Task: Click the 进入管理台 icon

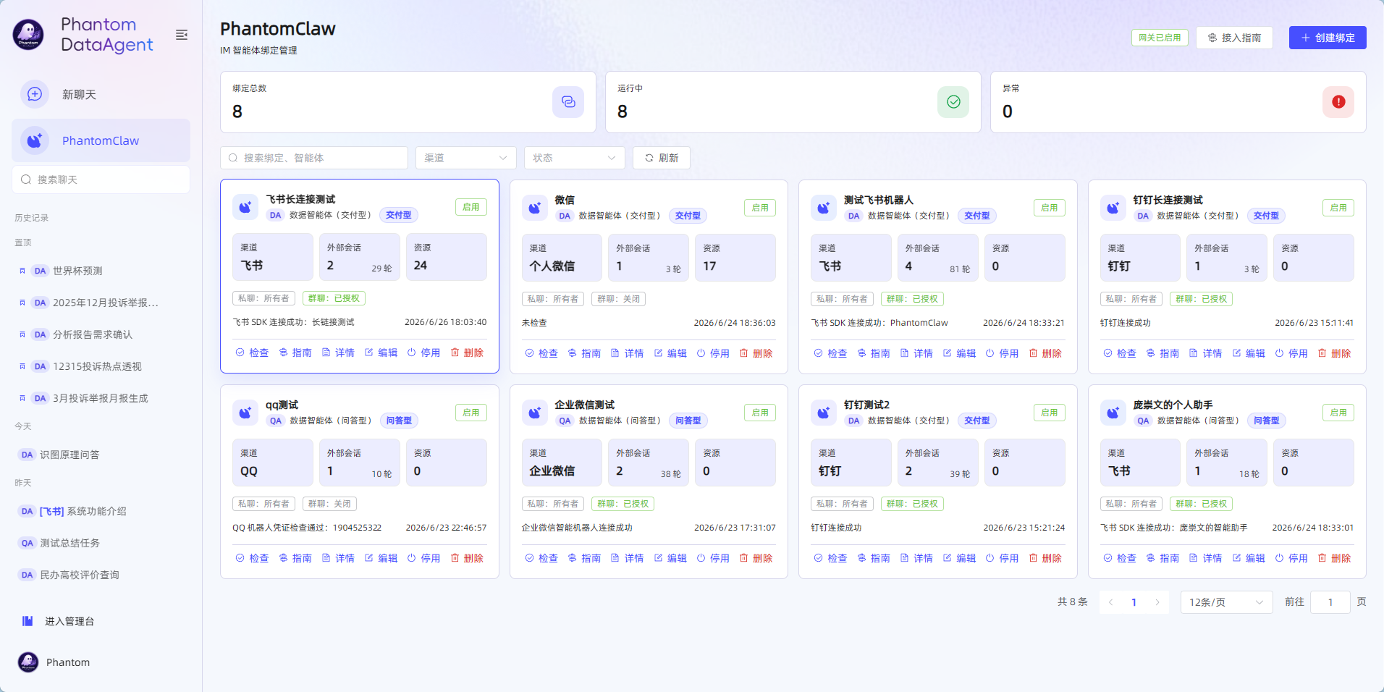Action: 28,621
